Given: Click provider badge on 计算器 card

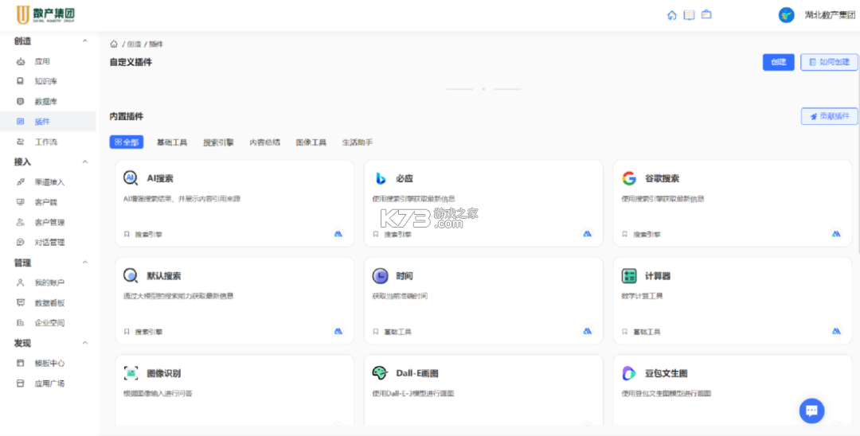Looking at the screenshot, I should 836,332.
